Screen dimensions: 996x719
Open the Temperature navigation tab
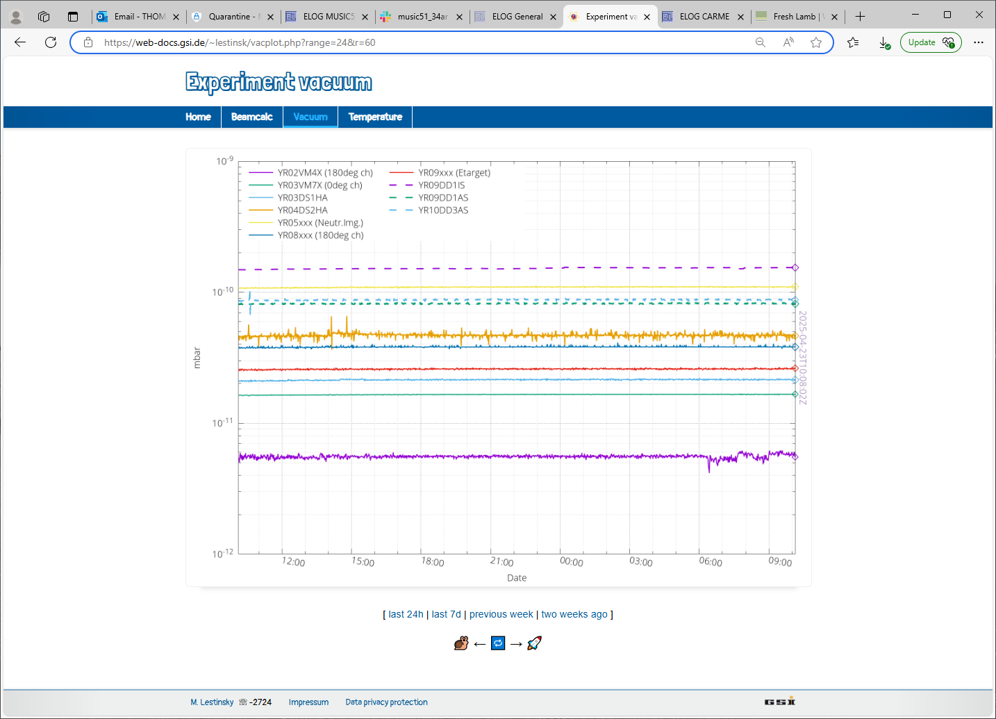tap(375, 117)
